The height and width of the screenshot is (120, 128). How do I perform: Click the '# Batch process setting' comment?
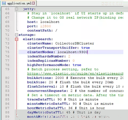(x=63, y=69)
